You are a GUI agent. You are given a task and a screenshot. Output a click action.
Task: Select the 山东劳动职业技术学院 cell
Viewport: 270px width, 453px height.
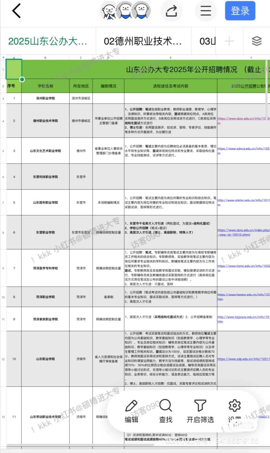(x=45, y=417)
